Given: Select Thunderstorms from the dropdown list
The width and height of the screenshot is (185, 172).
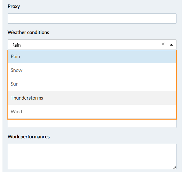Looking at the screenshot, I should [x=92, y=98].
